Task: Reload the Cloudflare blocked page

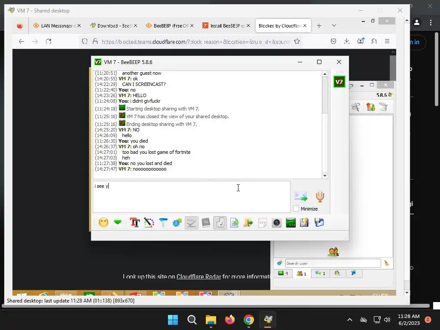Action: pyautogui.click(x=49, y=42)
